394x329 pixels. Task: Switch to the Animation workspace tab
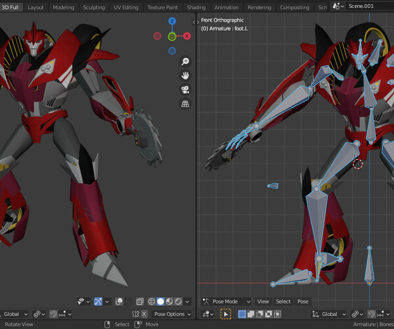coord(227,7)
